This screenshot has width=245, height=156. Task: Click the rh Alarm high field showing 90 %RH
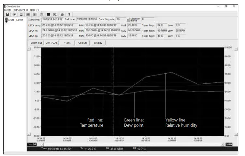pyautogui.click(x=162, y=30)
